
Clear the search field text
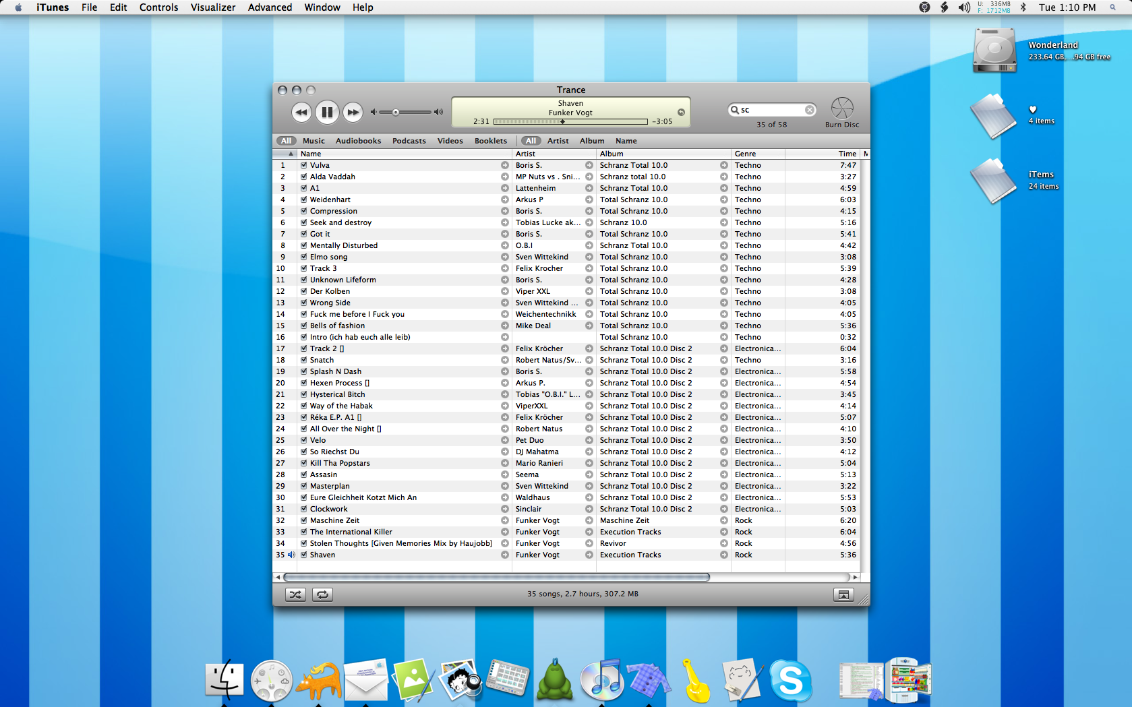(810, 110)
